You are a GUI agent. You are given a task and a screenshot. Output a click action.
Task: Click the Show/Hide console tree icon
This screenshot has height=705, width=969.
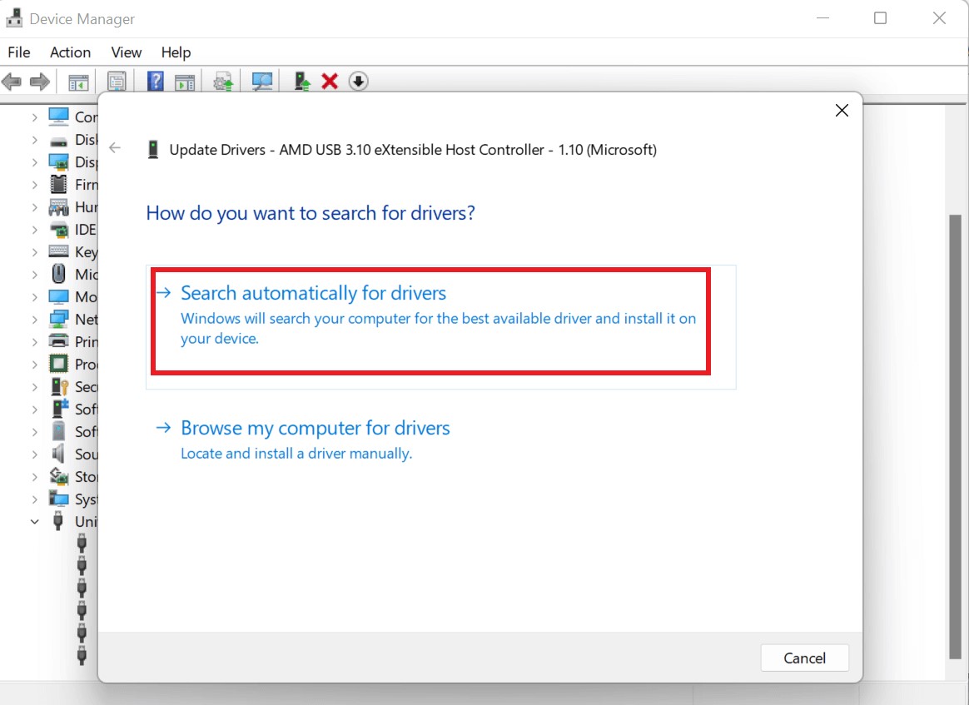coord(78,82)
